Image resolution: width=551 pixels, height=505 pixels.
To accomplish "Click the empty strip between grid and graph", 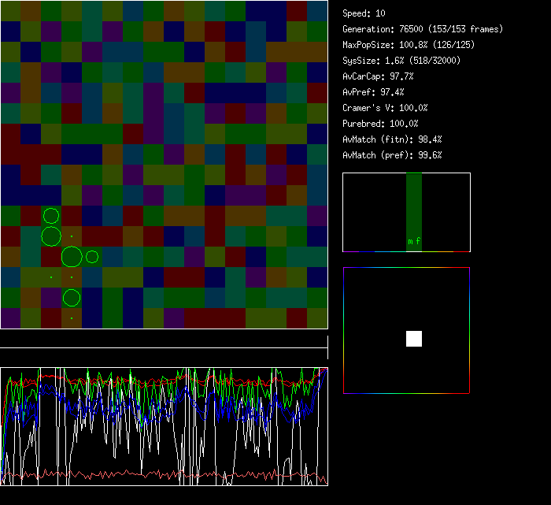I will pos(164,340).
